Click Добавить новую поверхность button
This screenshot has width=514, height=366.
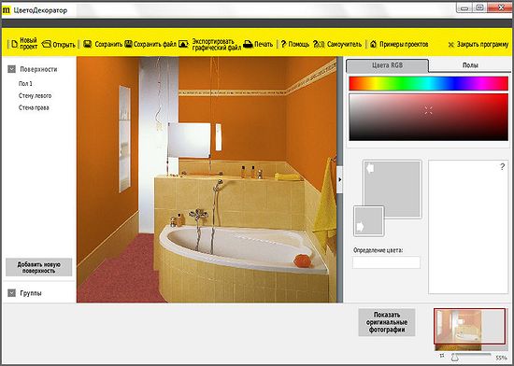pos(38,267)
